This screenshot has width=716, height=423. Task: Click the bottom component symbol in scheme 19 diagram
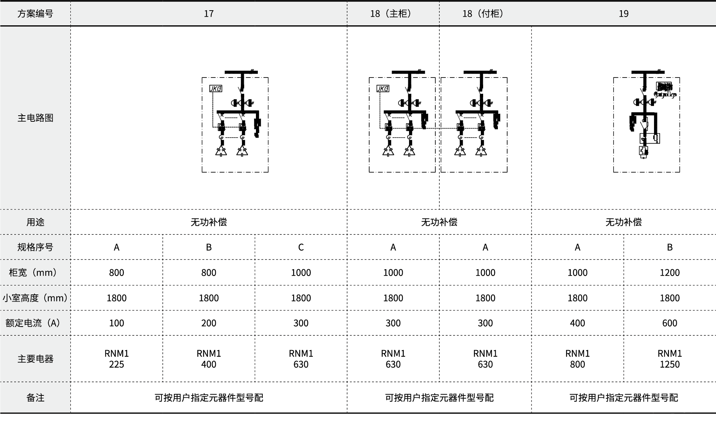pos(643,151)
